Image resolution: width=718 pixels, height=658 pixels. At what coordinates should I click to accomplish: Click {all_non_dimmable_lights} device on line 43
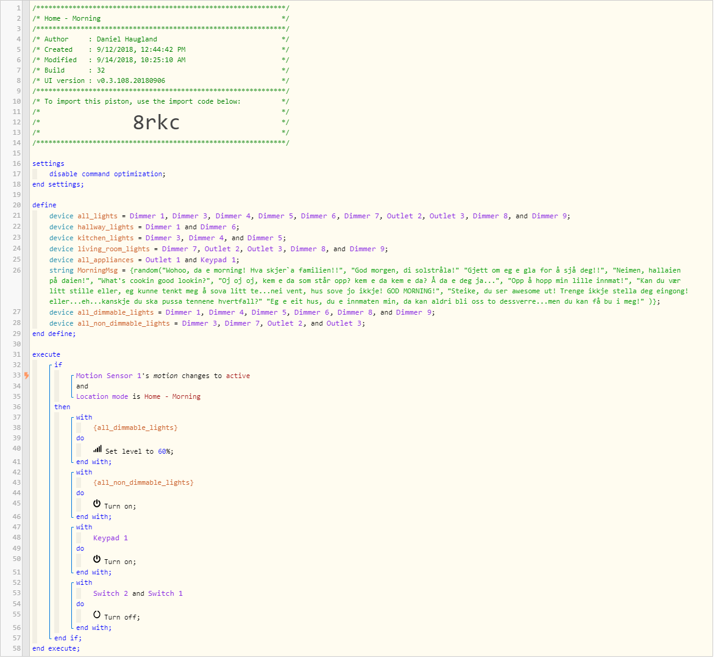pyautogui.click(x=143, y=484)
